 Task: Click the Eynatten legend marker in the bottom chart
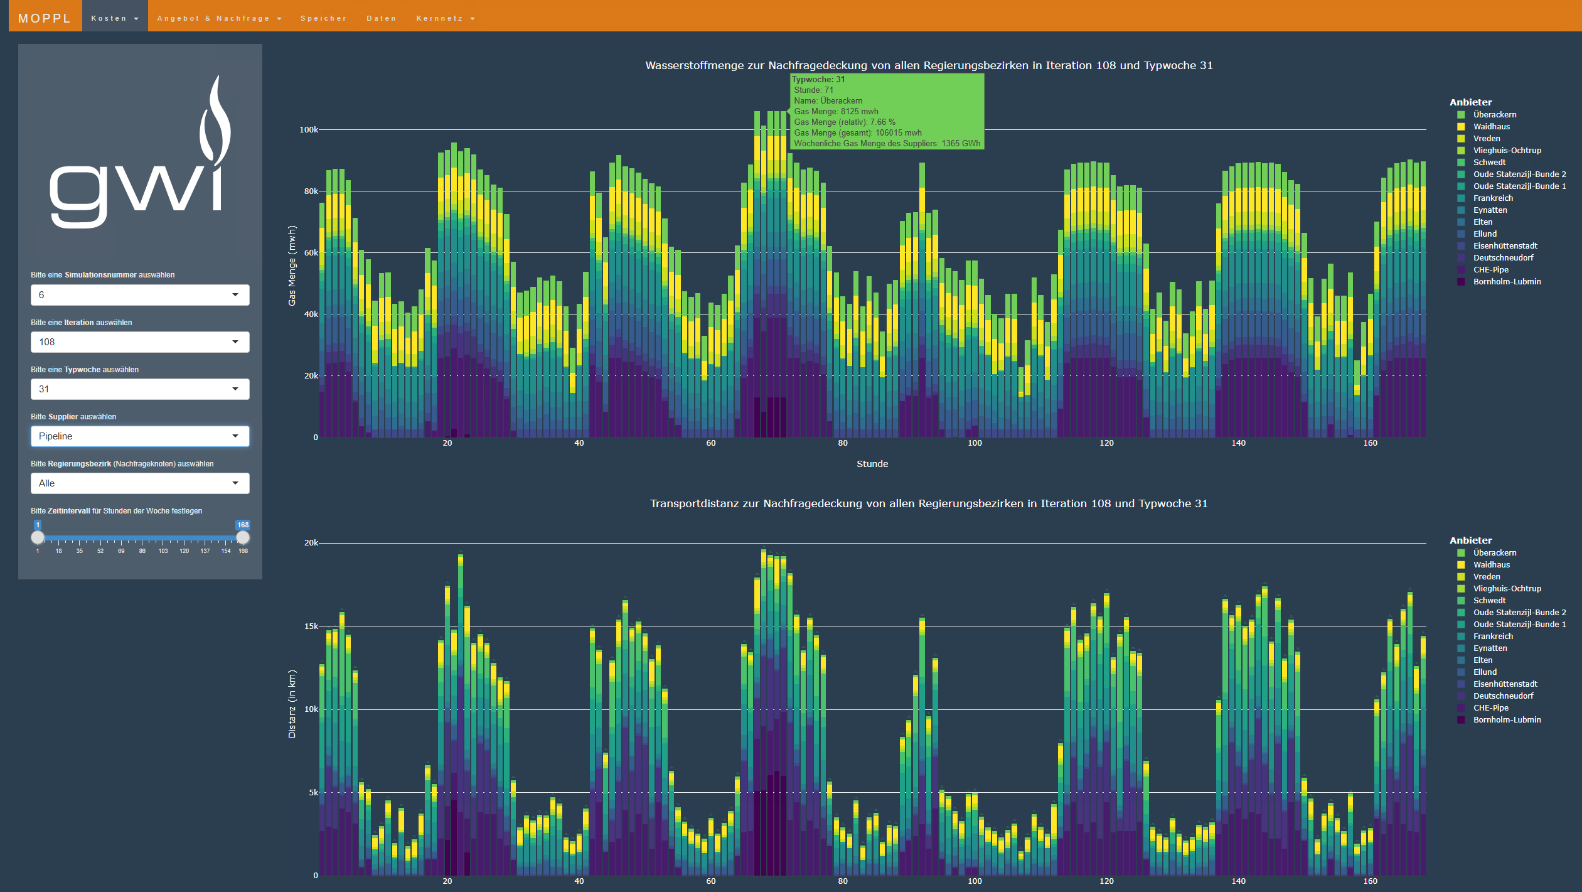point(1461,648)
